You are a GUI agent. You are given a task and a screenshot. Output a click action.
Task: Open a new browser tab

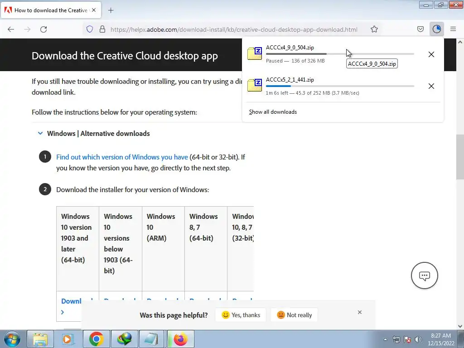(111, 10)
